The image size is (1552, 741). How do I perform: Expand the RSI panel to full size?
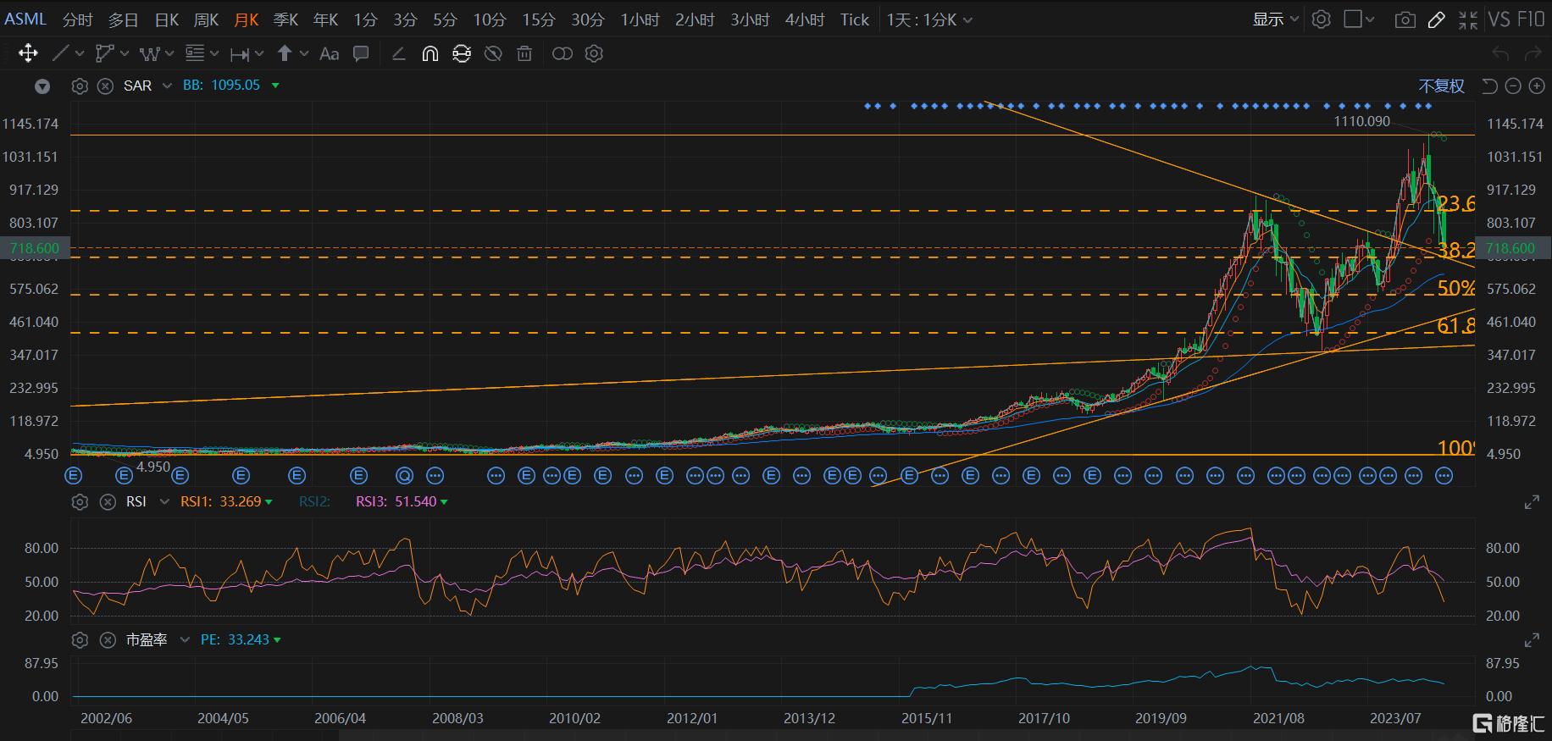[x=1532, y=502]
